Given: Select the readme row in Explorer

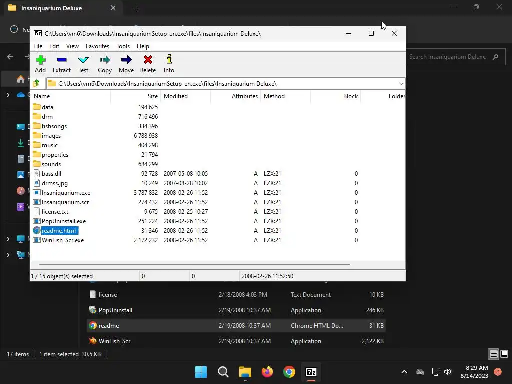Looking at the screenshot, I should [236, 326].
